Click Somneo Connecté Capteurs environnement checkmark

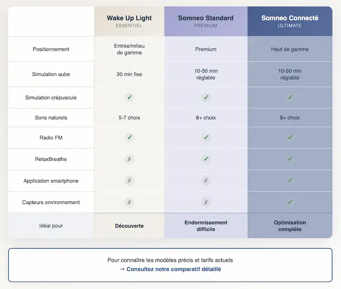[x=290, y=202]
